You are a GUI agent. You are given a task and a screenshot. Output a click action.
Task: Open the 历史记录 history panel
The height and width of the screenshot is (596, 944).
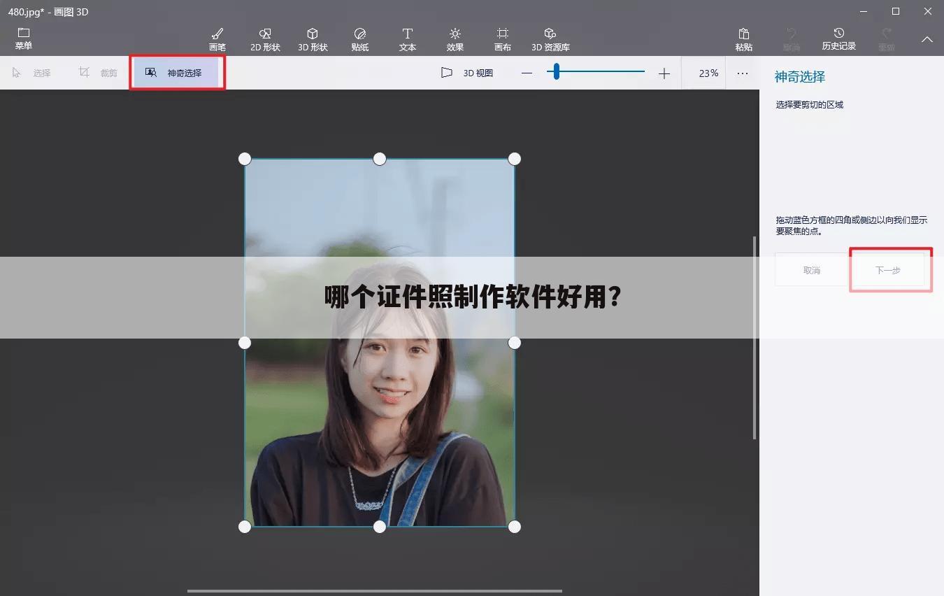(839, 39)
